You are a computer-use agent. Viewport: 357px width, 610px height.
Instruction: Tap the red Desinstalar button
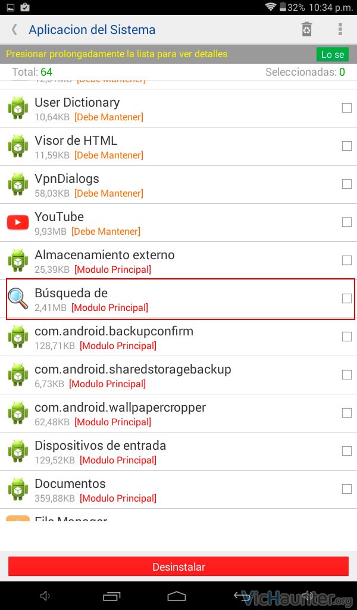pyautogui.click(x=178, y=567)
